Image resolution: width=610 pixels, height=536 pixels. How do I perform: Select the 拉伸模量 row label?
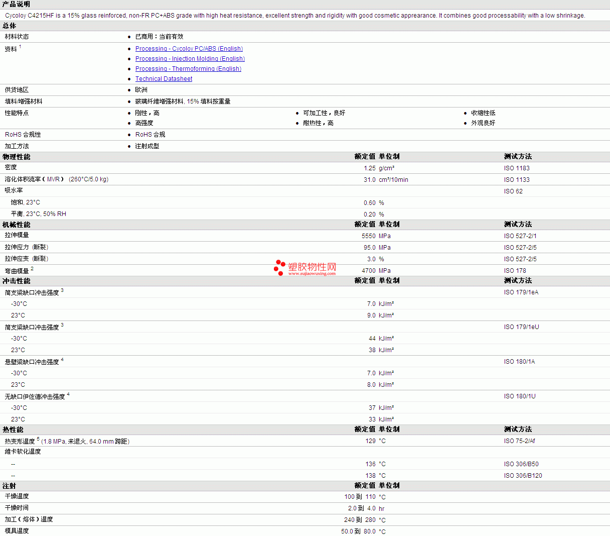[17, 235]
